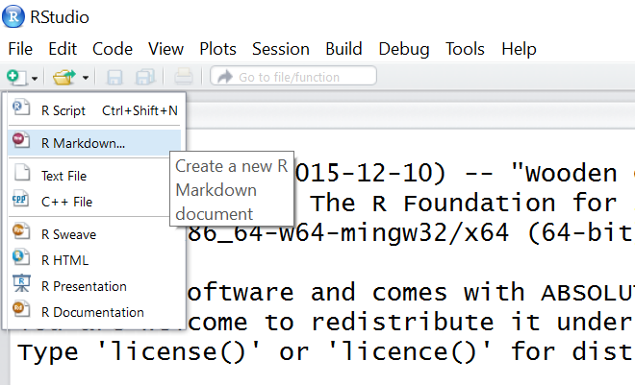635x385 pixels.
Task: Open the New File dropdown arrow
Action: [x=35, y=78]
